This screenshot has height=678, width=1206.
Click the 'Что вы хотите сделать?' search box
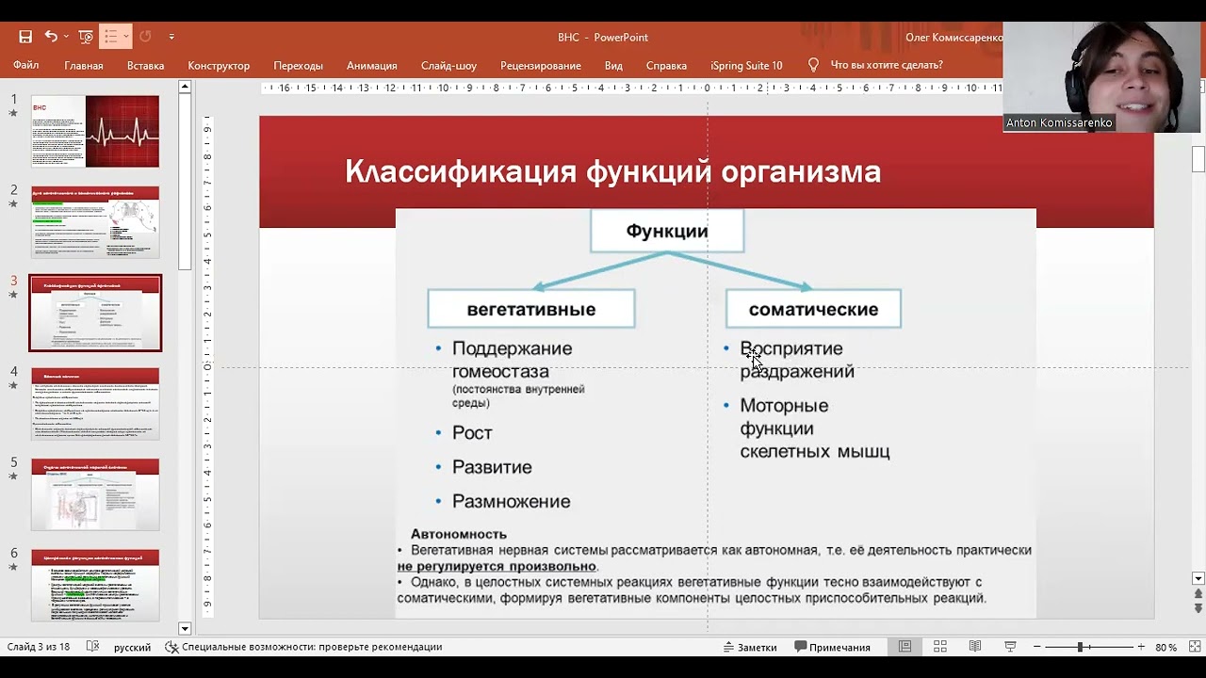click(887, 66)
